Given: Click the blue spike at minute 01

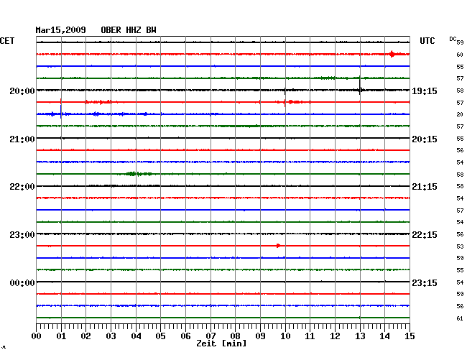Looking at the screenshot, I should 61,112.
